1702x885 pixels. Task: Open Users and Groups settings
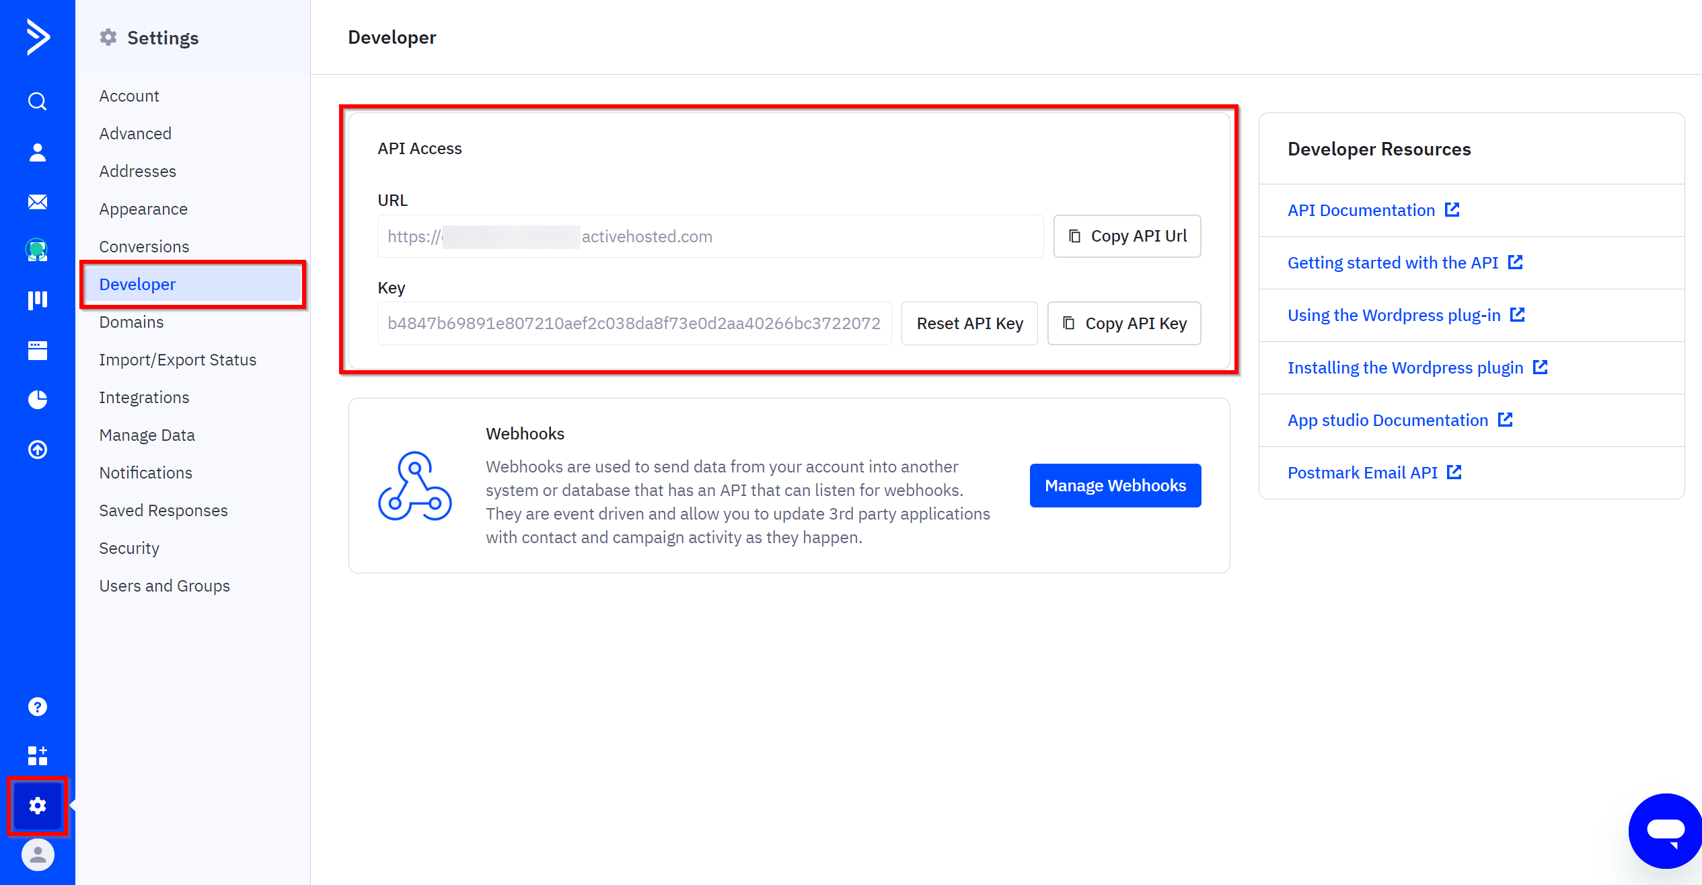pyautogui.click(x=164, y=586)
